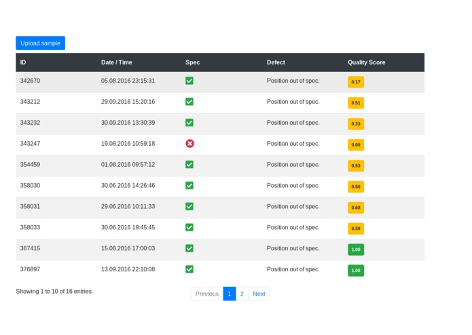Click date 13.09.2016 22:10:08

128,269
